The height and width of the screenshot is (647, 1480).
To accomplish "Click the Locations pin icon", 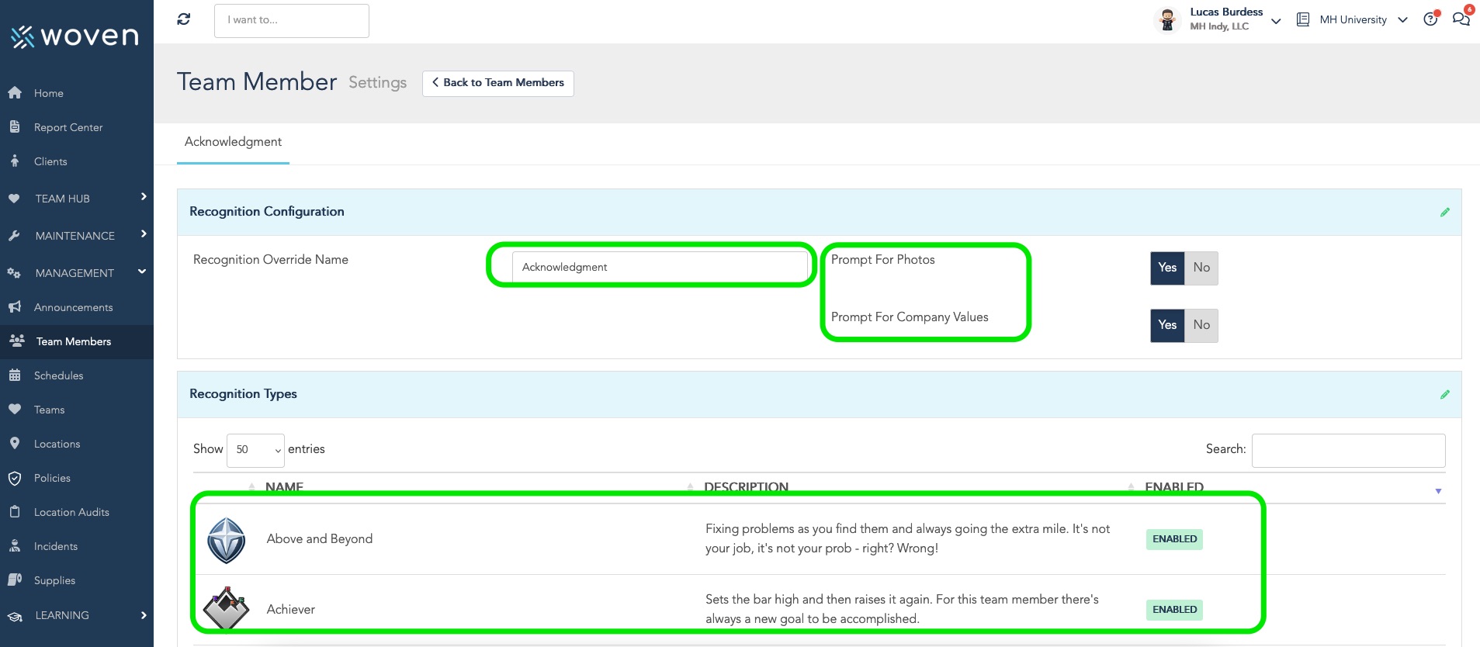I will (14, 444).
